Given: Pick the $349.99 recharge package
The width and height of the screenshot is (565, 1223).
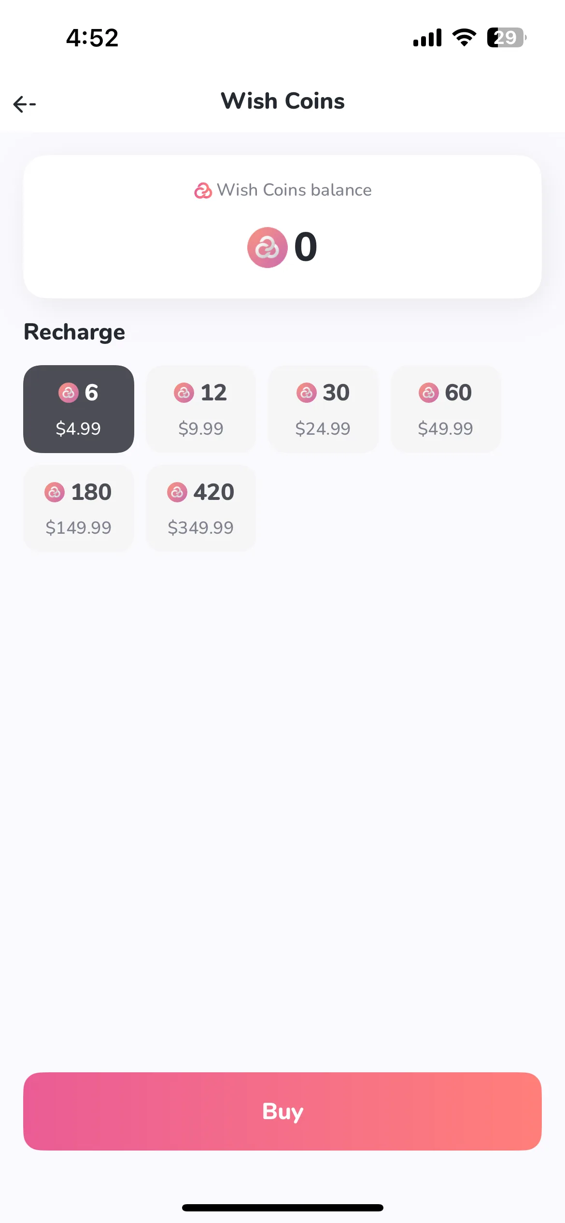Looking at the screenshot, I should pos(201,508).
